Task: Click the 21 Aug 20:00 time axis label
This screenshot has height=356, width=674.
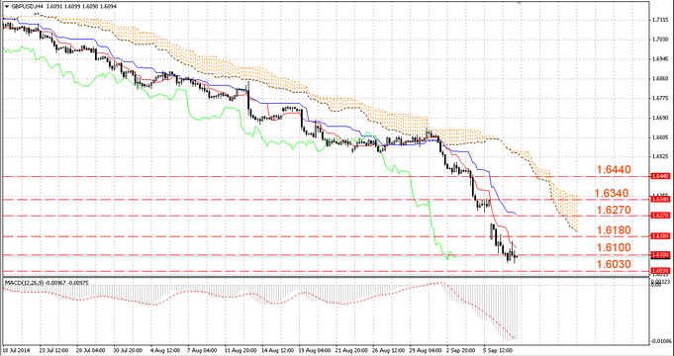Action: click(351, 349)
